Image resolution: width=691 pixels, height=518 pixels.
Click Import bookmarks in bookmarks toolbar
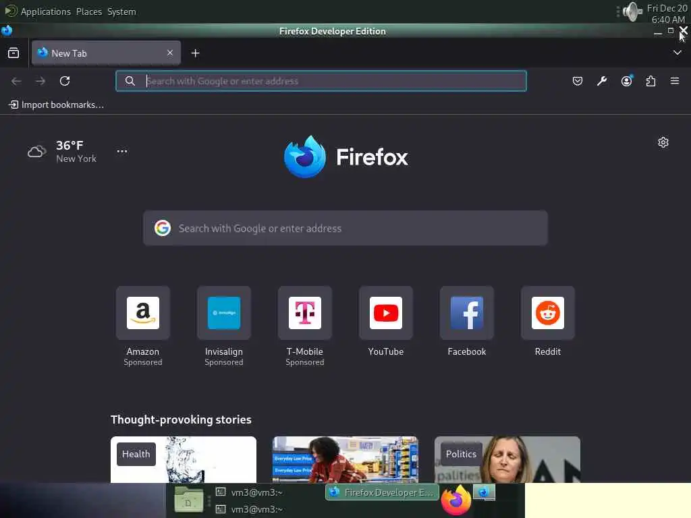tap(57, 105)
